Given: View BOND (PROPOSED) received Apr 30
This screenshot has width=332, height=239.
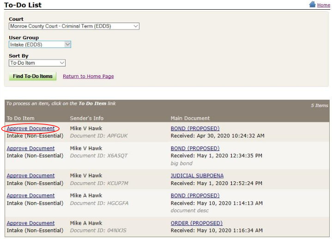Looking at the screenshot, I should 195,128.
